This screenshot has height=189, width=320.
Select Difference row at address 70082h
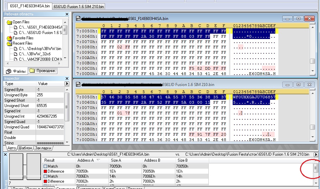click(x=126, y=181)
